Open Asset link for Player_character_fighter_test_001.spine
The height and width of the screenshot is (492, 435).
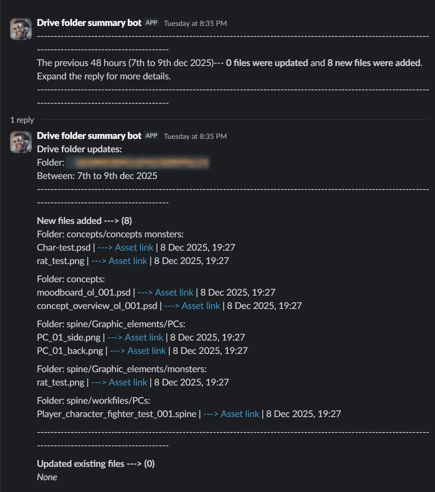pyautogui.click(x=240, y=414)
